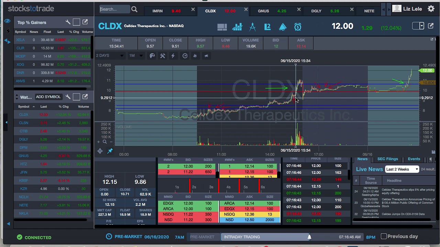Viewport: 440px width, 247px height.
Task: Open the chart color palette icon
Action: pos(152,56)
